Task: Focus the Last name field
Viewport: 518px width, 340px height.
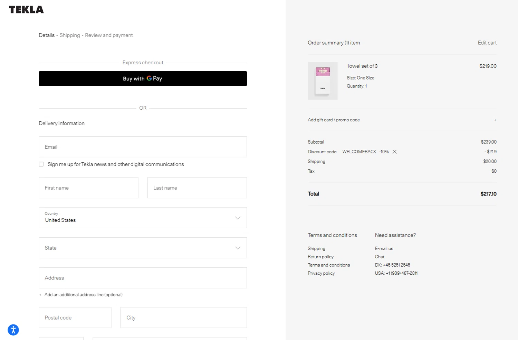Action: point(197,188)
